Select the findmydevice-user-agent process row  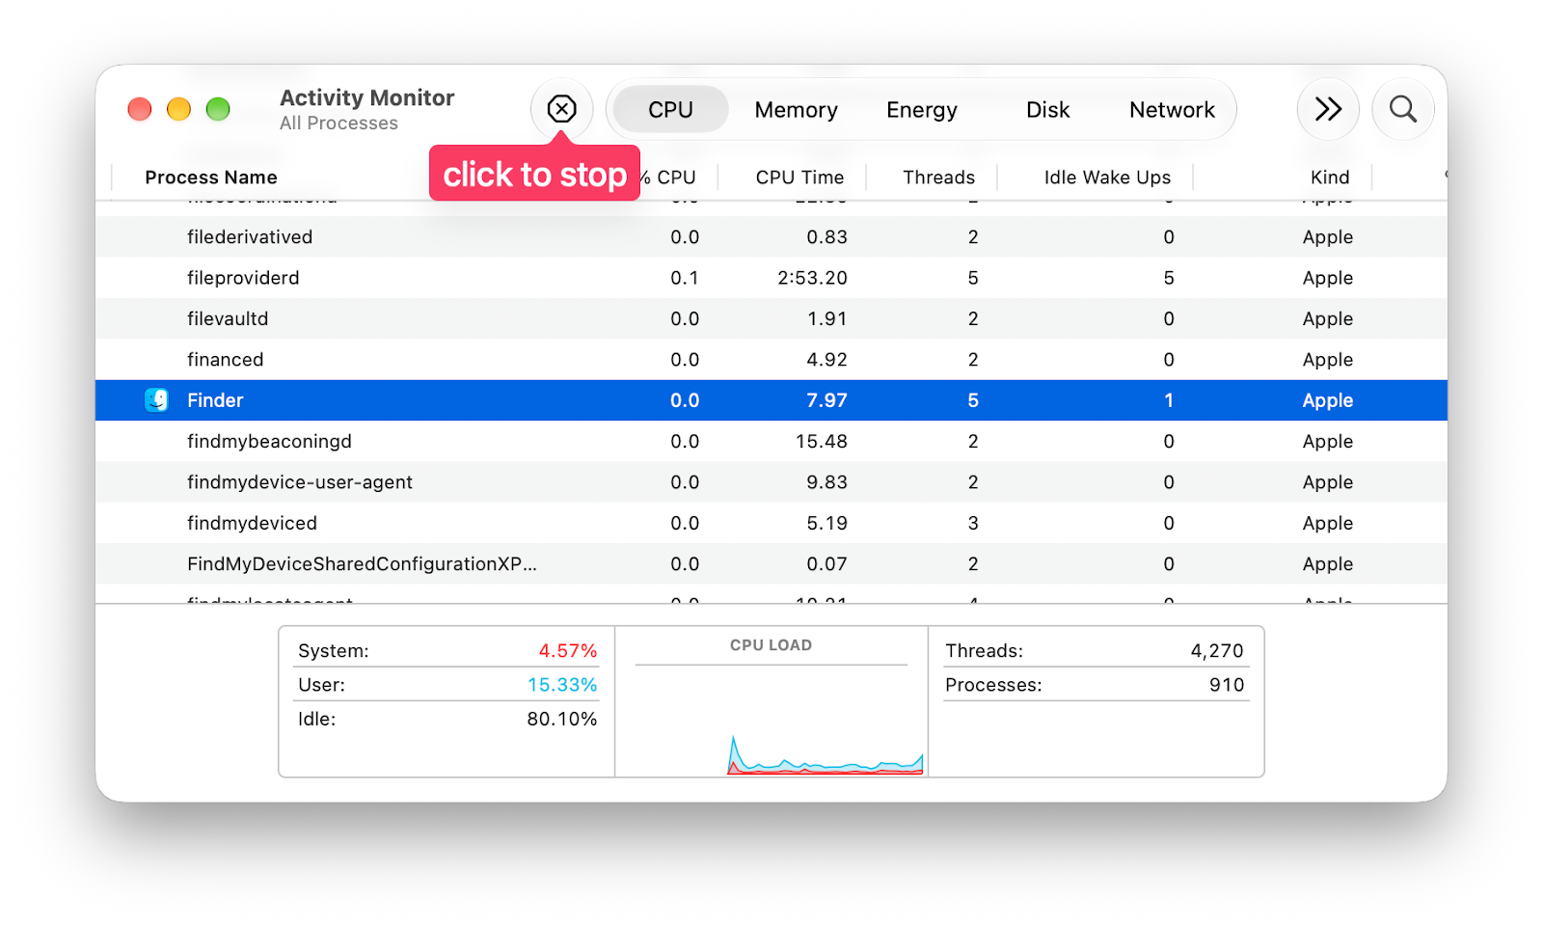pos(771,482)
